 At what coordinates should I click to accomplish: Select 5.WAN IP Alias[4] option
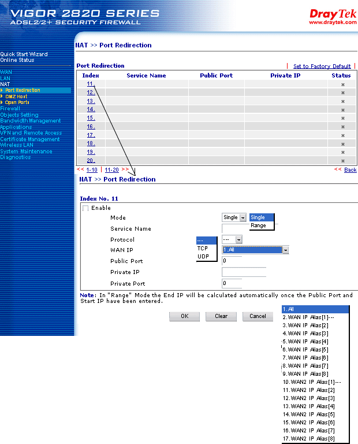(315, 342)
